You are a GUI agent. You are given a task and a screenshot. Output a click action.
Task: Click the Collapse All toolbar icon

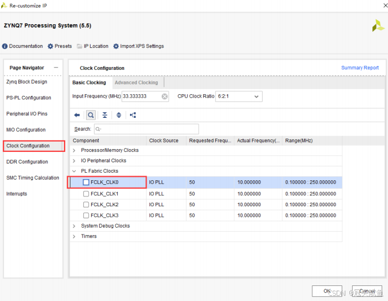click(x=105, y=115)
